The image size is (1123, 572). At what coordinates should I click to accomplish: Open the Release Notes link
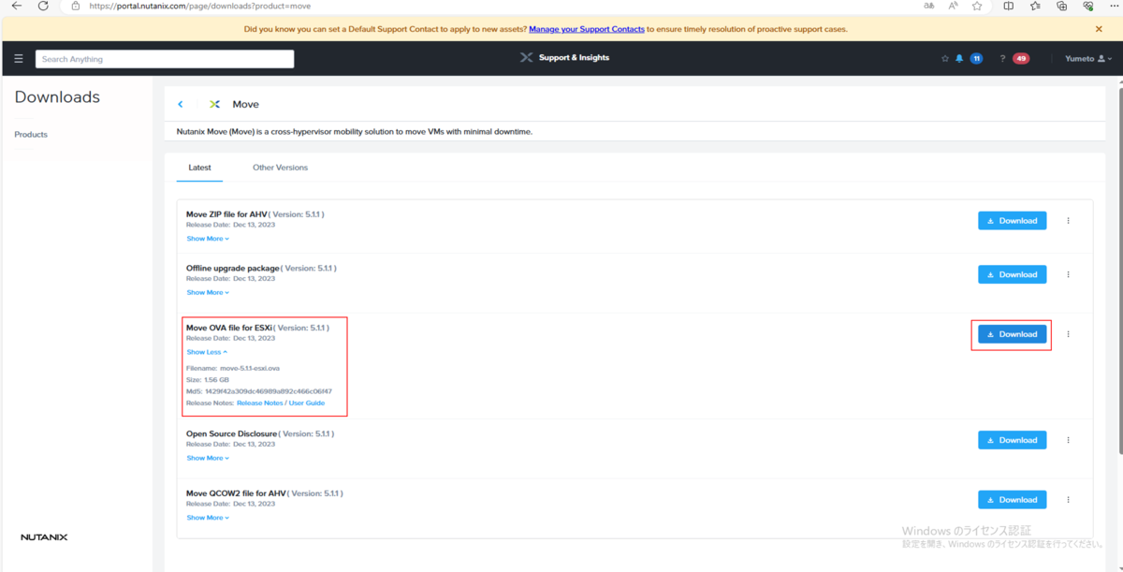[259, 403]
